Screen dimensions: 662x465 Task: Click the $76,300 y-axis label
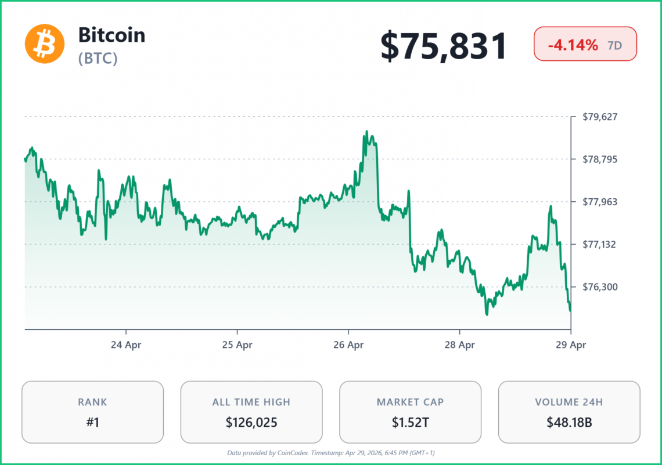(600, 287)
